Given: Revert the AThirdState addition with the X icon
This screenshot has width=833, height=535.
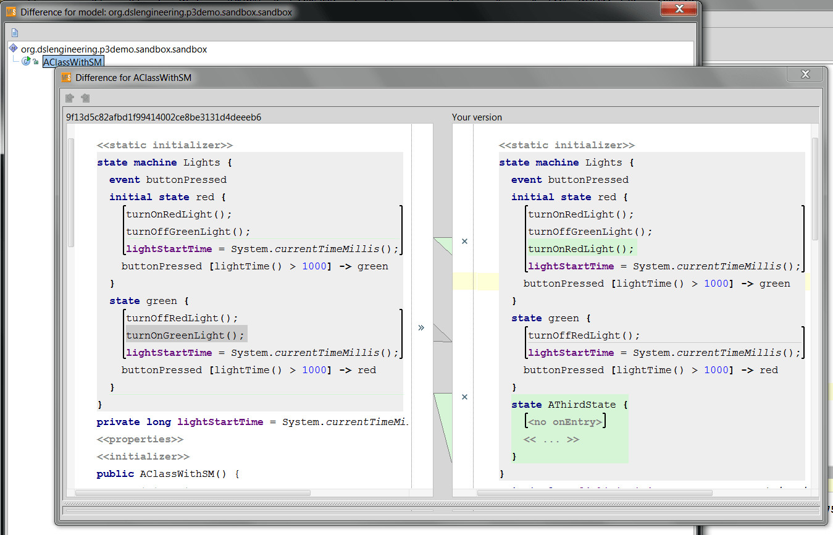Looking at the screenshot, I should coord(464,397).
